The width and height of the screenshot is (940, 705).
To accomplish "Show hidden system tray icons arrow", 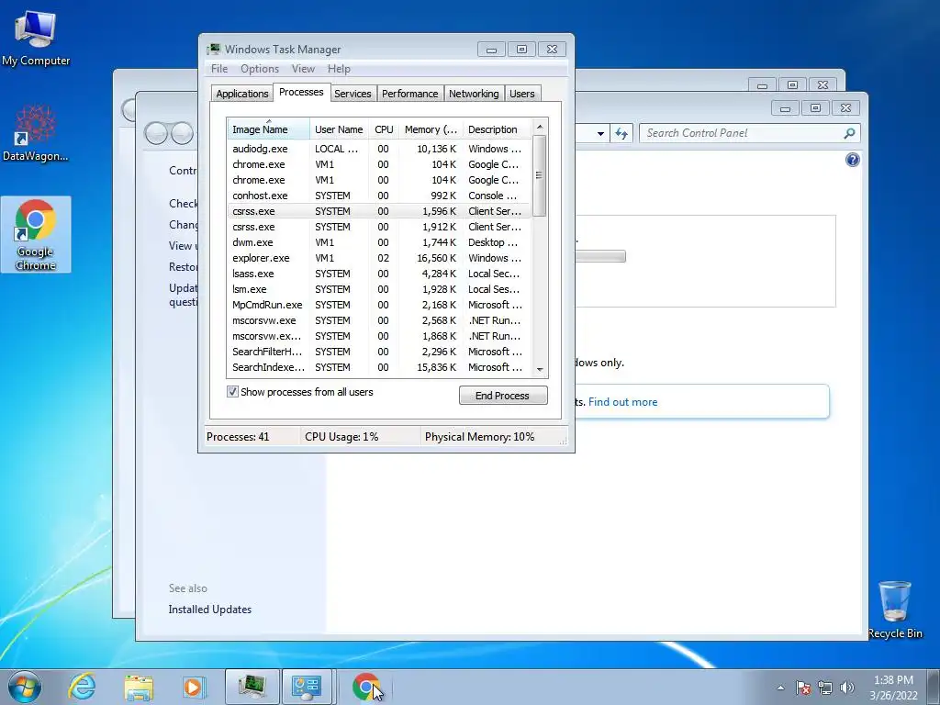I will [780, 688].
